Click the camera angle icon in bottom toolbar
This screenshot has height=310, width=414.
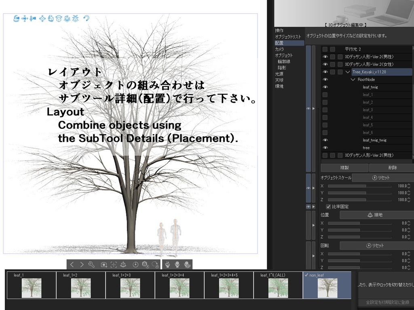click(103, 264)
